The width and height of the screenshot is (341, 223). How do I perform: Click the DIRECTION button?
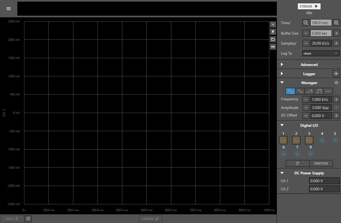321,163
